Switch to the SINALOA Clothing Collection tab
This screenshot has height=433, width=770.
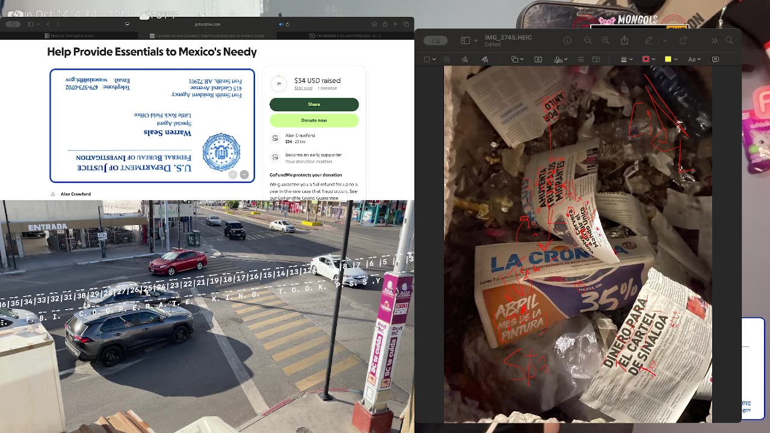pyautogui.click(x=69, y=35)
